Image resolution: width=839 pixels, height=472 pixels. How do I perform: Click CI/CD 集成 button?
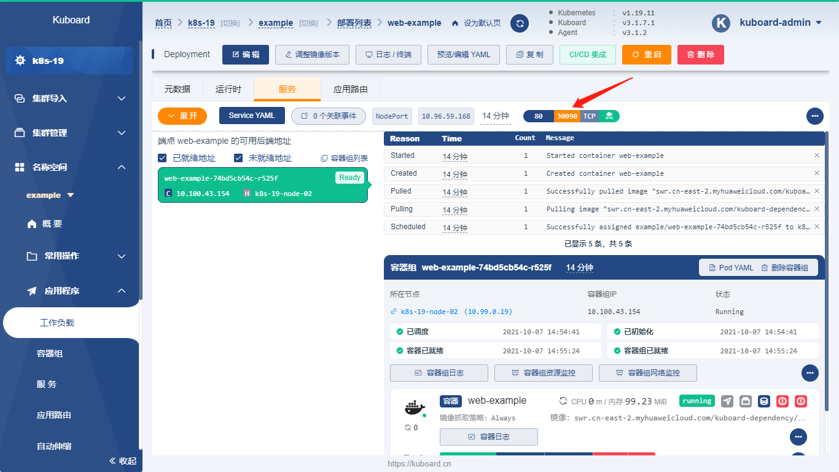click(x=588, y=54)
